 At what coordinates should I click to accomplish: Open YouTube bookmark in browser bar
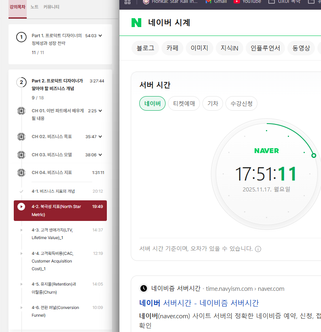click(247, 2)
